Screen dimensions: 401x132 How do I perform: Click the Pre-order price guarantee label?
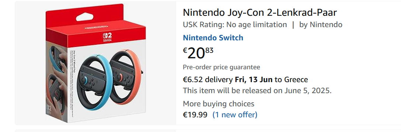coord(222,67)
